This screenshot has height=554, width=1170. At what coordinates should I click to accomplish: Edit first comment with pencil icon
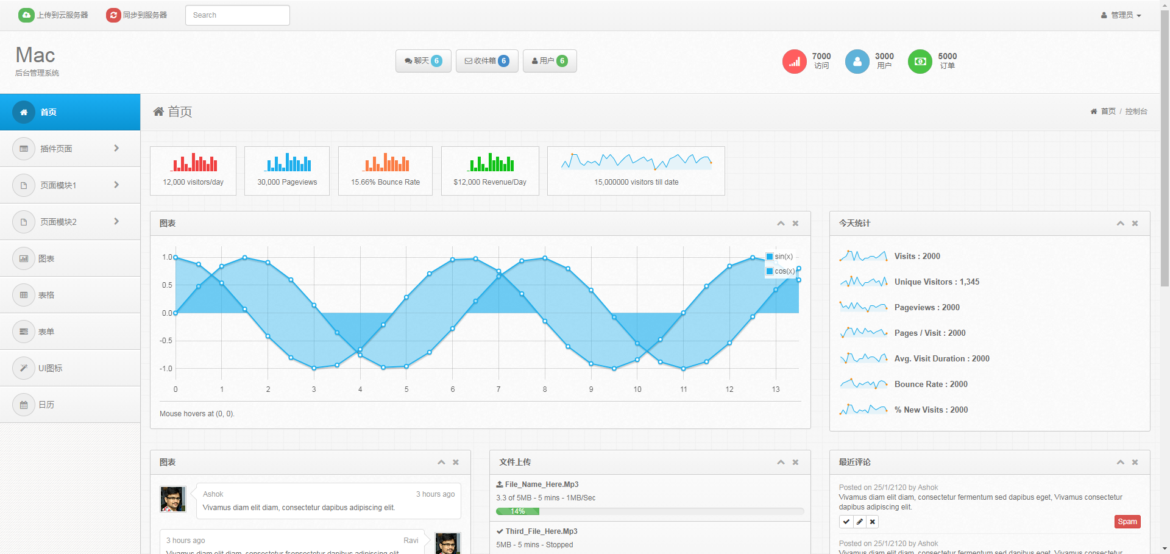(x=859, y=522)
